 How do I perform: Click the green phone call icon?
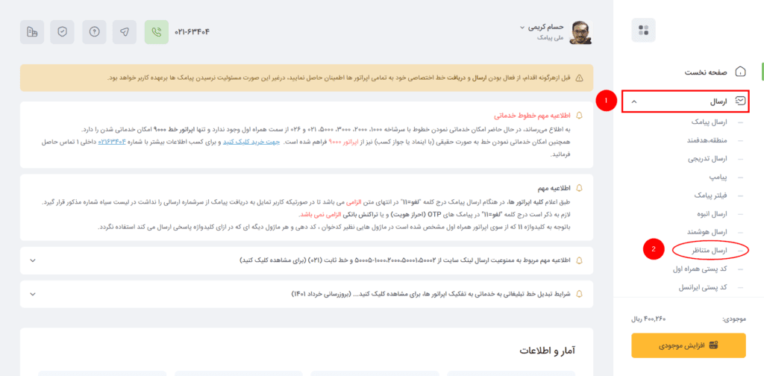pyautogui.click(x=157, y=32)
